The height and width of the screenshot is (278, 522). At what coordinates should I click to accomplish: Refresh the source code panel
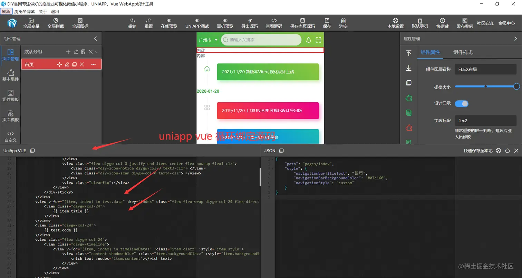[x=507, y=151]
